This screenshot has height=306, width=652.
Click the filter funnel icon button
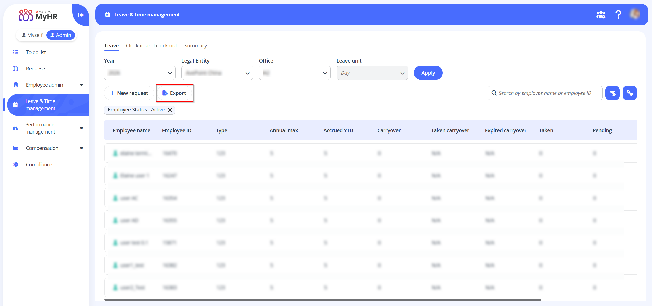612,93
